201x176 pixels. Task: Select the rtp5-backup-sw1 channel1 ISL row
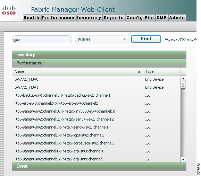coord(97,95)
